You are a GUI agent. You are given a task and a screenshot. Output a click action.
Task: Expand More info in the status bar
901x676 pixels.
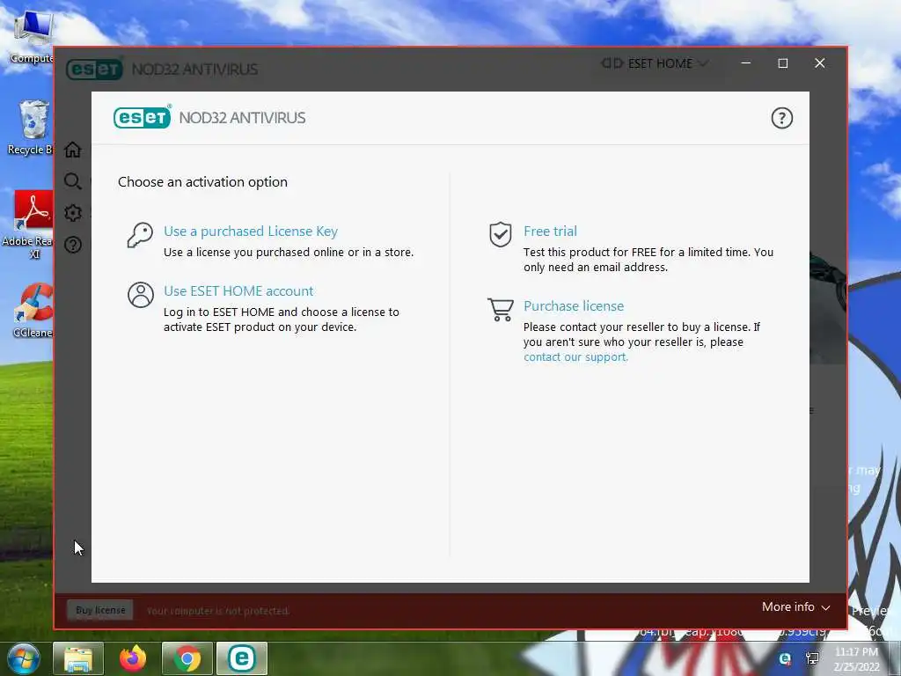[795, 607]
